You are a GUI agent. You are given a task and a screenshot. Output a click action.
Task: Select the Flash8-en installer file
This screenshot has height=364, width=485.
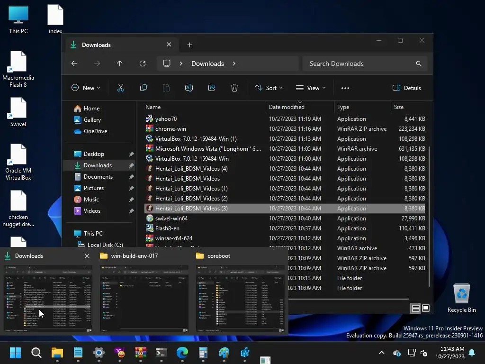(x=285, y=228)
